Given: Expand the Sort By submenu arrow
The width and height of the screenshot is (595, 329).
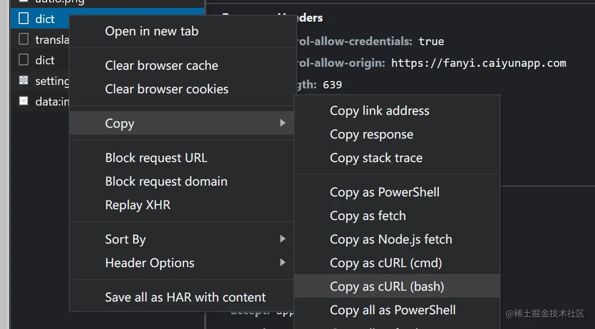Looking at the screenshot, I should coord(283,239).
